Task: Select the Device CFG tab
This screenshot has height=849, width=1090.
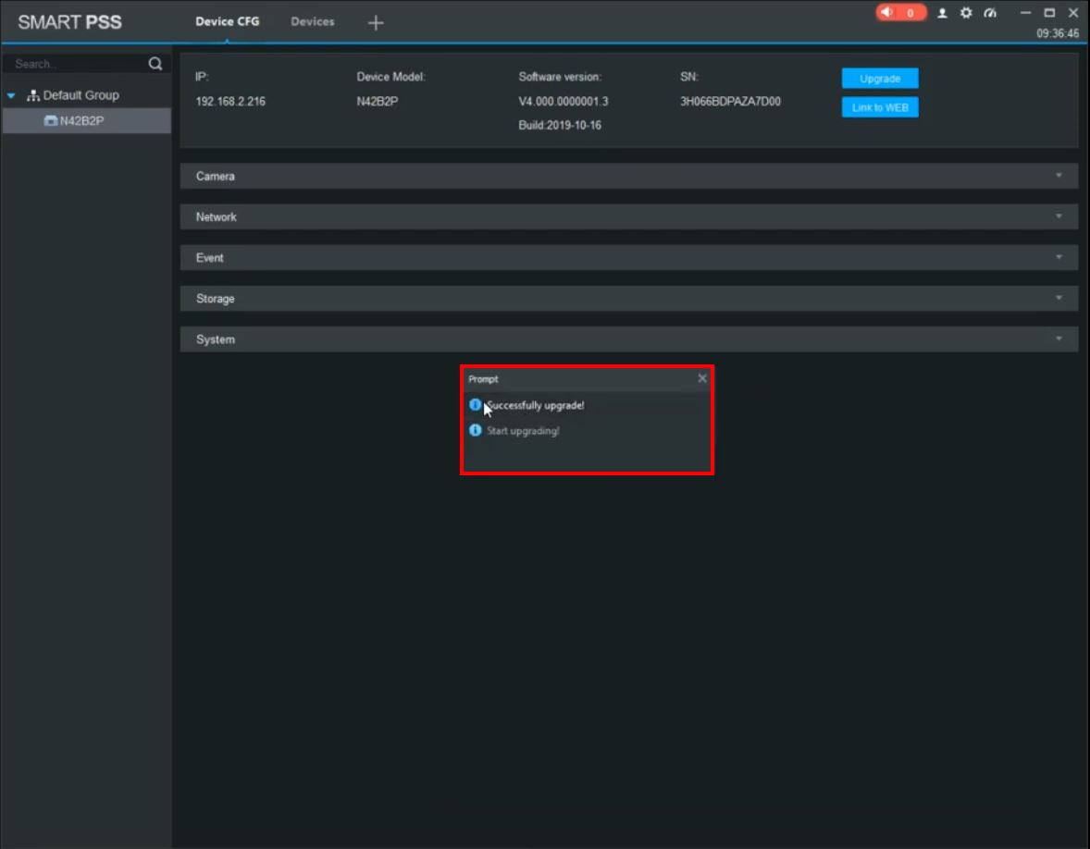Action: tap(228, 21)
